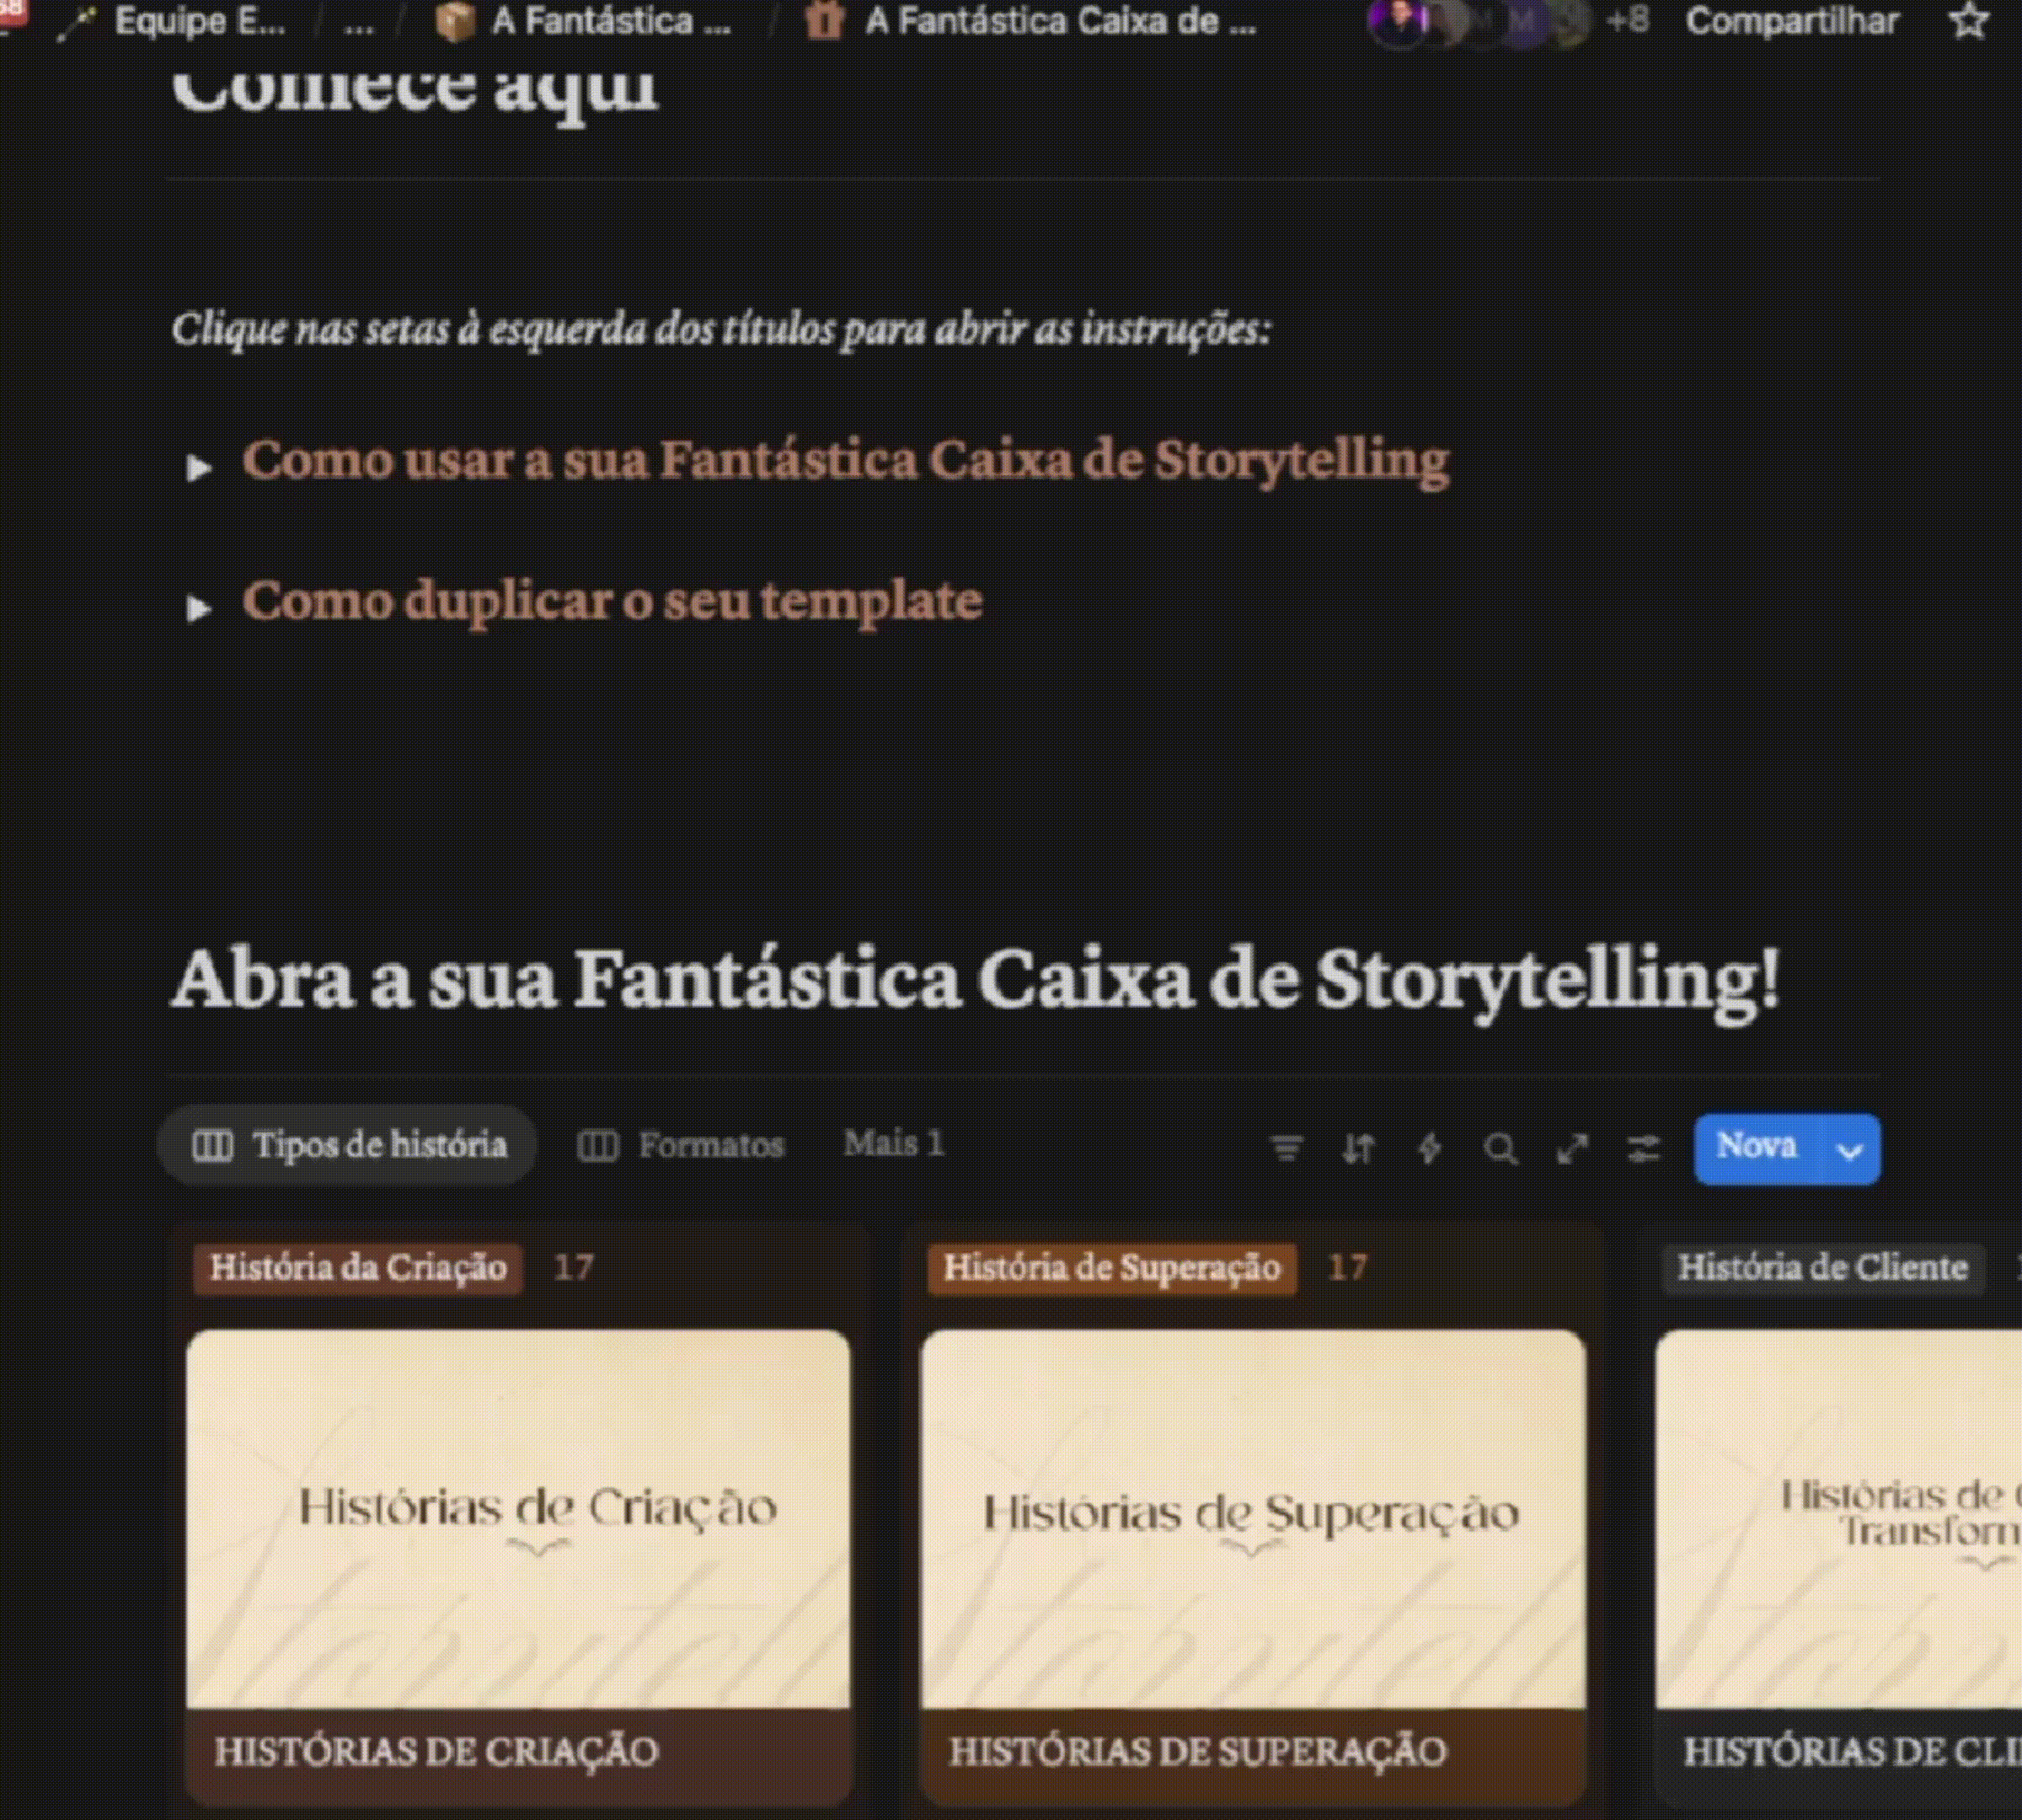Open the lightning bolt automations icon
The image size is (2022, 1820).
1429,1149
